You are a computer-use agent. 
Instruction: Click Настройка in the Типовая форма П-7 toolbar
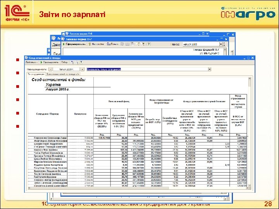point(96,44)
